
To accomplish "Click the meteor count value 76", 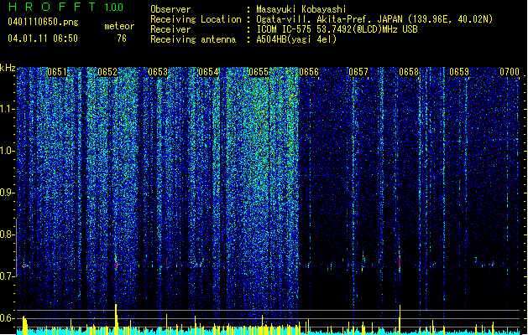I will coord(122,39).
